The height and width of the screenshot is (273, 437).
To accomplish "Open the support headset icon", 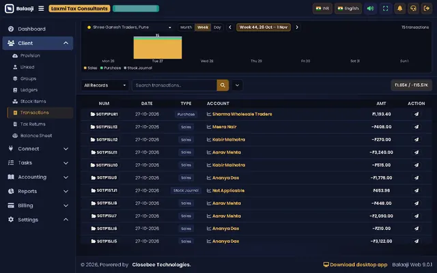I will click(x=413, y=8).
